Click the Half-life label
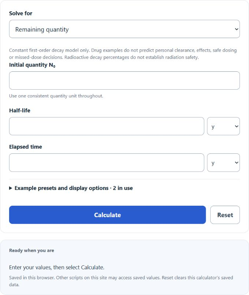Viewport: 249px width, 295px height. click(20, 111)
